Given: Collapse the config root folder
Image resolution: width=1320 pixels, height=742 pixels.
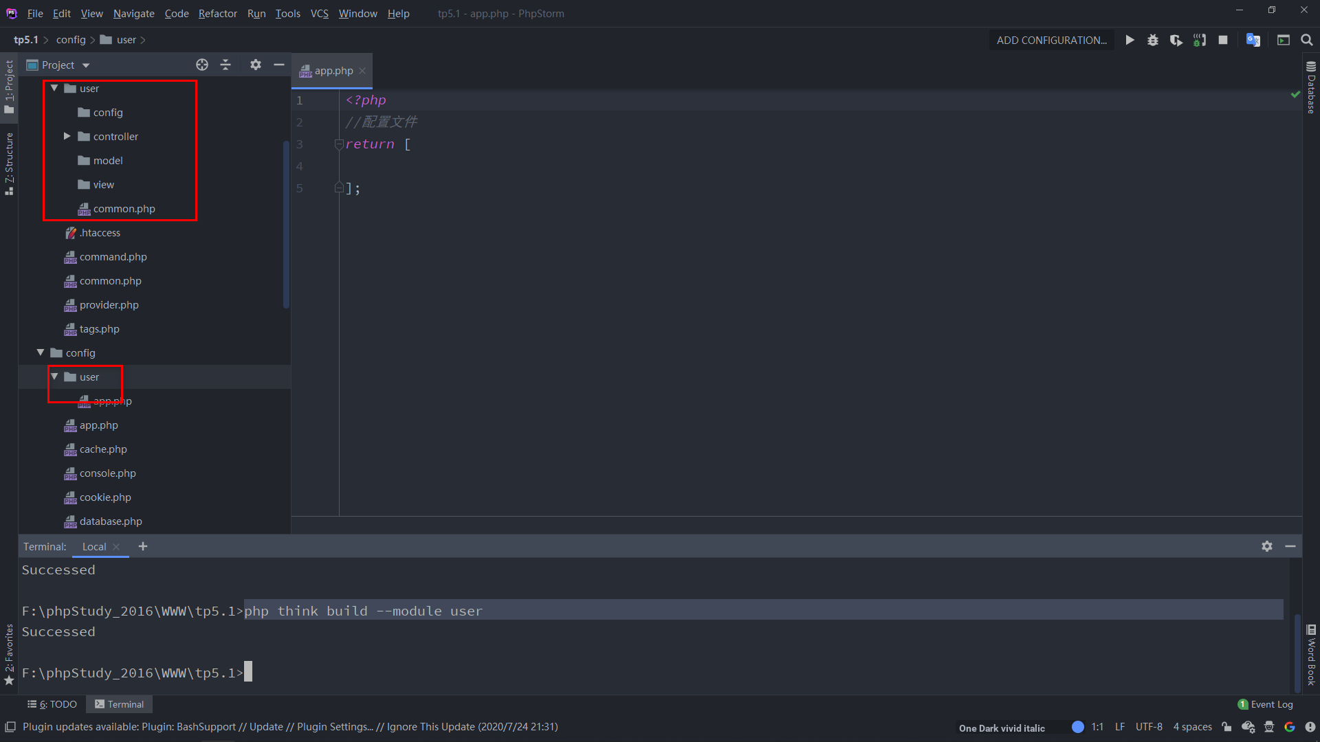Looking at the screenshot, I should [x=41, y=352].
